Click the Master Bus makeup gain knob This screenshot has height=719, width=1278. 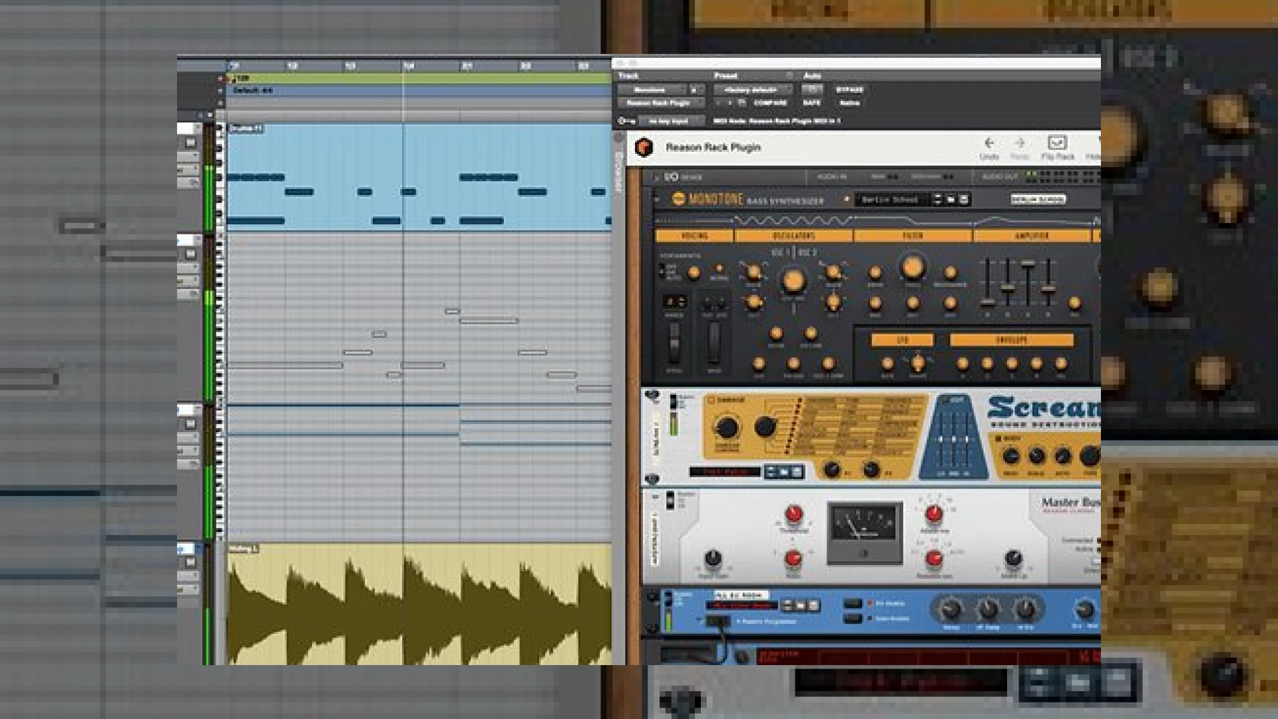[x=1013, y=558]
